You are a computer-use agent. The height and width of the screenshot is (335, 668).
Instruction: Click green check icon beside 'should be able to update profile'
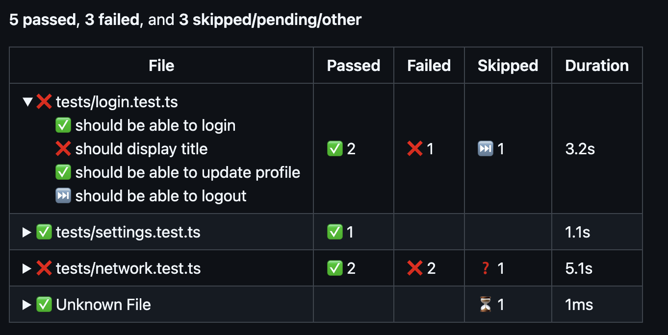[63, 172]
